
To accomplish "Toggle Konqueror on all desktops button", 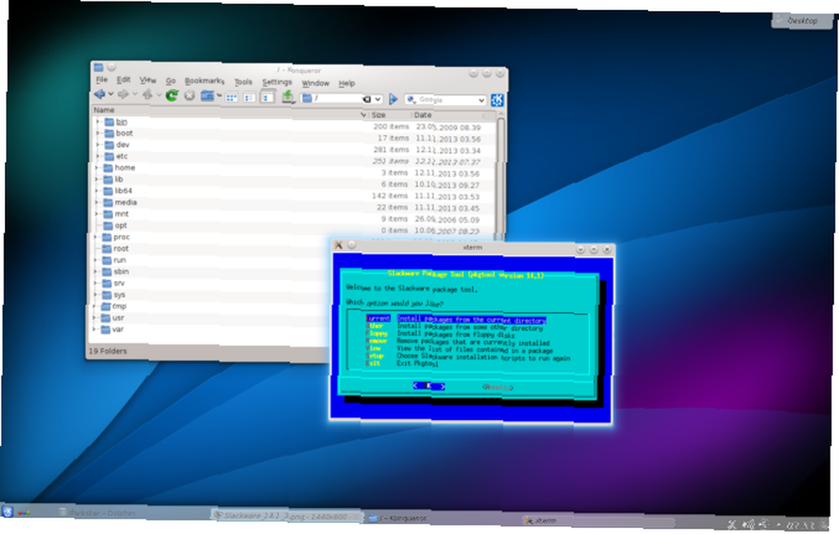I will tap(112, 67).
